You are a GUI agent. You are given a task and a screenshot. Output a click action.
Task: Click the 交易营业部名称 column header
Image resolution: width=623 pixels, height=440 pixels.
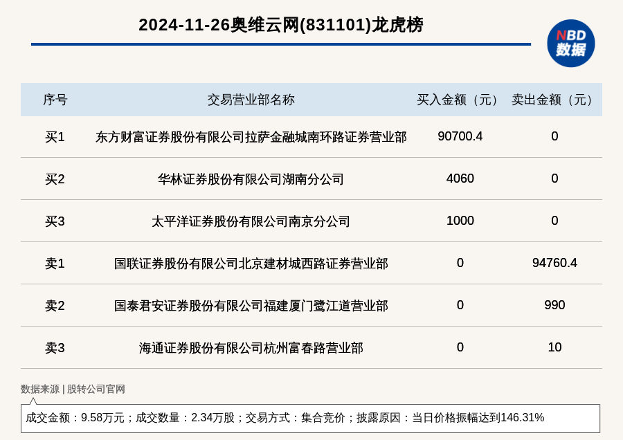[x=251, y=100]
